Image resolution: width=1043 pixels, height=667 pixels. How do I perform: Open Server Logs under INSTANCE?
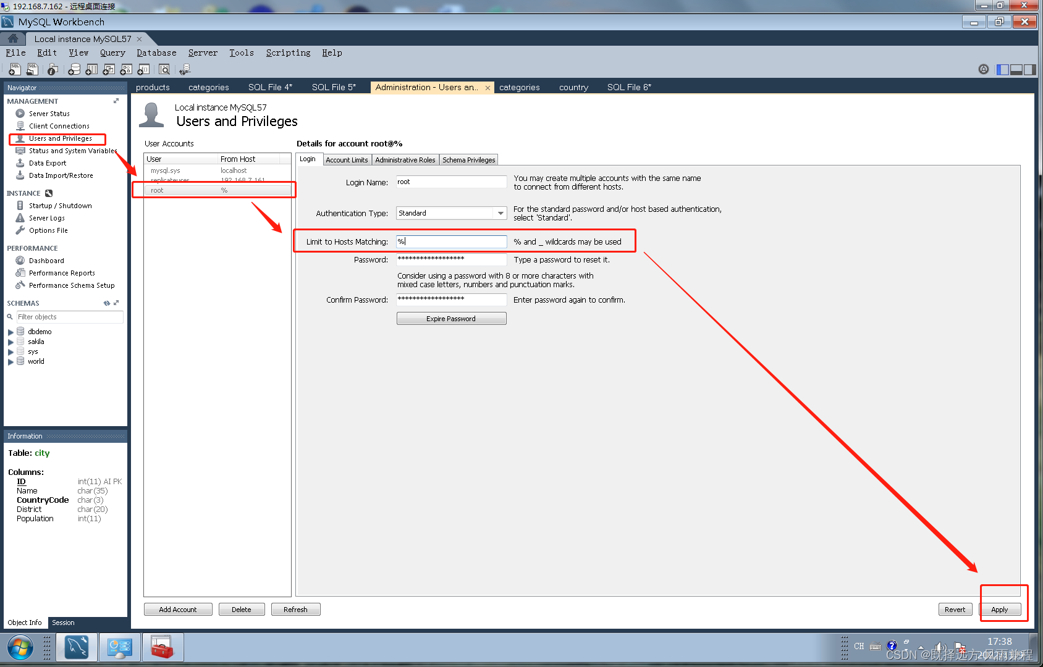click(47, 218)
